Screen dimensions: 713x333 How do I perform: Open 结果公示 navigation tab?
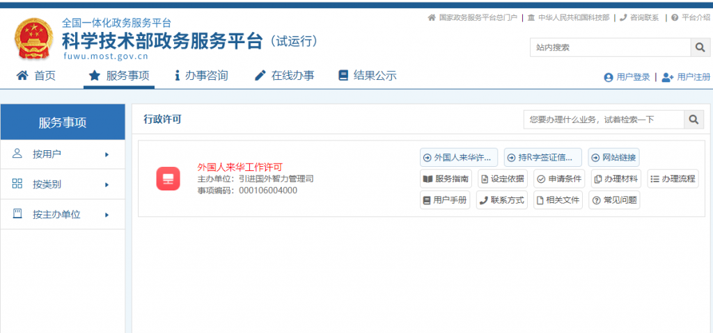pyautogui.click(x=368, y=75)
